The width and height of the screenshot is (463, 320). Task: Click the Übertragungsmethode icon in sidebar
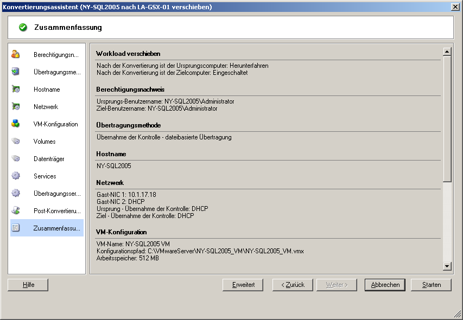tap(16, 72)
